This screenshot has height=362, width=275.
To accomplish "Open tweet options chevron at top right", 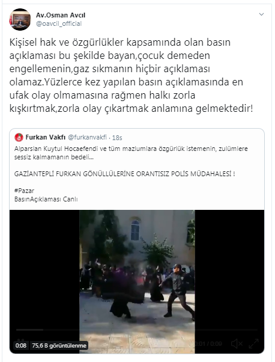I will coord(261,14).
